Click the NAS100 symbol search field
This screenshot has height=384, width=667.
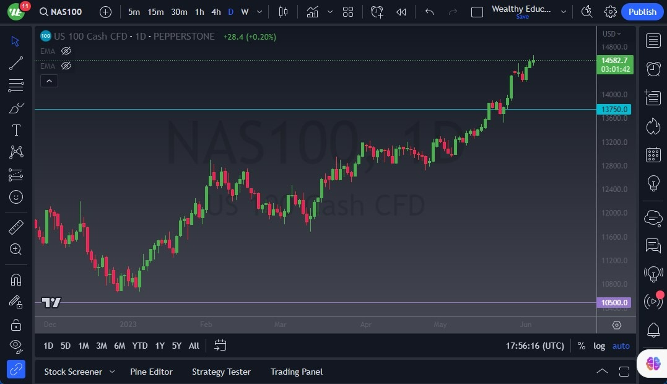click(61, 11)
